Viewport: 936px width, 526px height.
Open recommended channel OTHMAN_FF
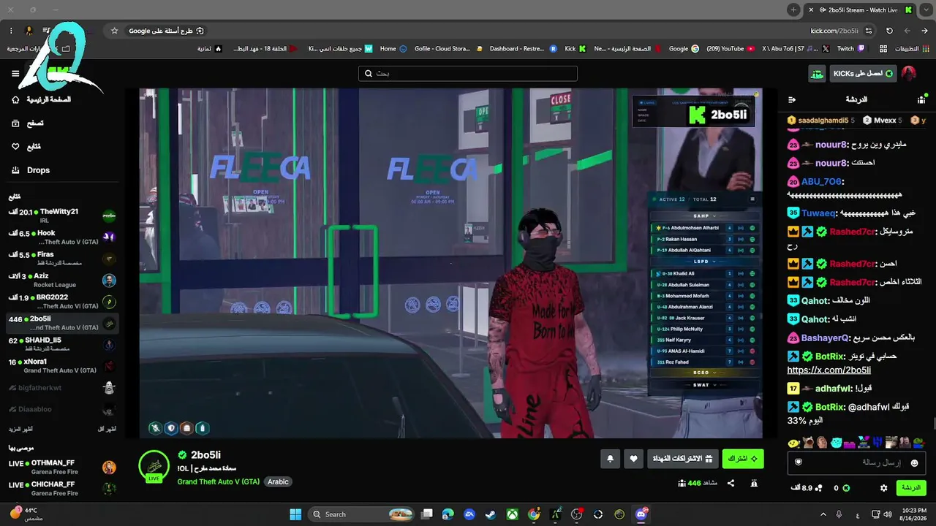62,467
